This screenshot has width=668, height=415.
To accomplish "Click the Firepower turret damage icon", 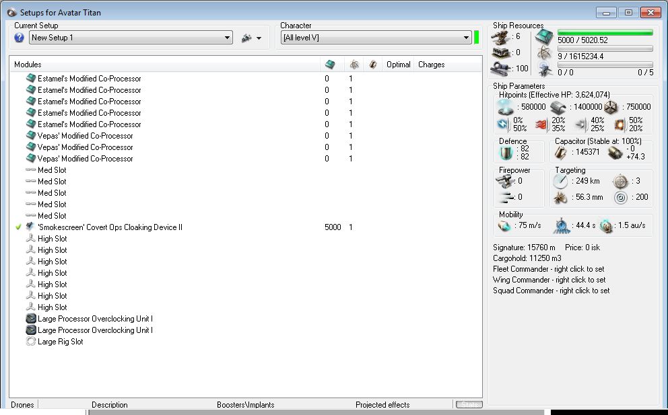I will coord(504,182).
